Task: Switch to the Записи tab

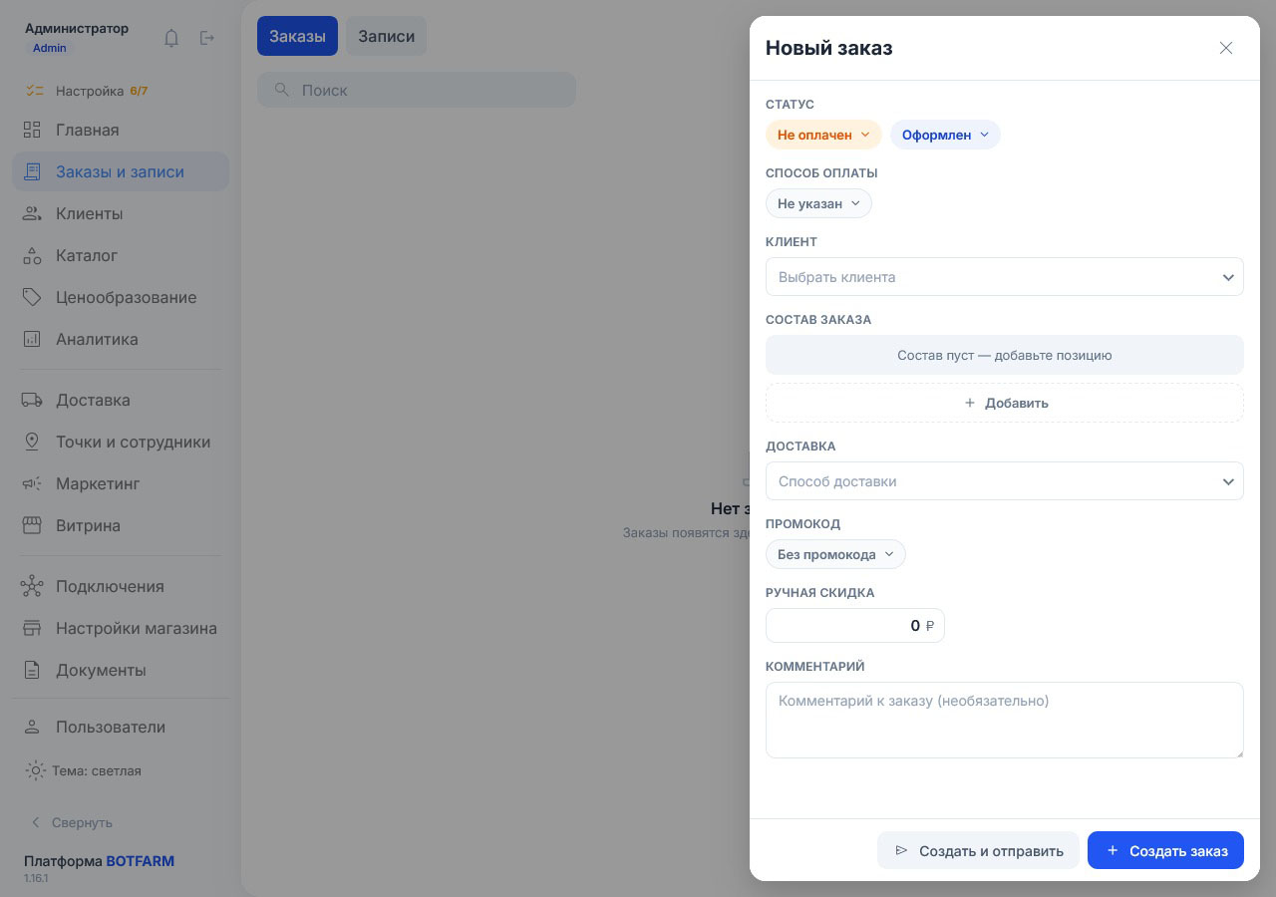Action: click(x=387, y=36)
